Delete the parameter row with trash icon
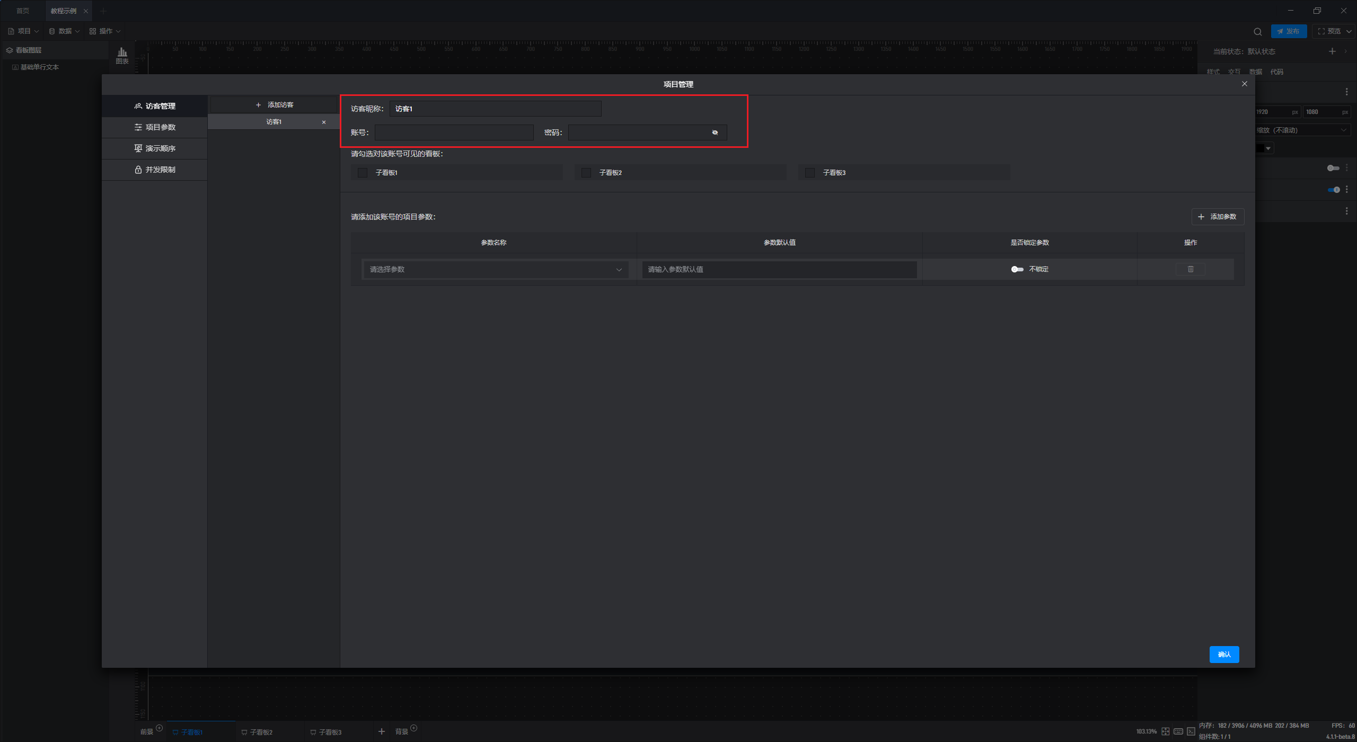Screen dimensions: 1357x742 click(1191, 269)
